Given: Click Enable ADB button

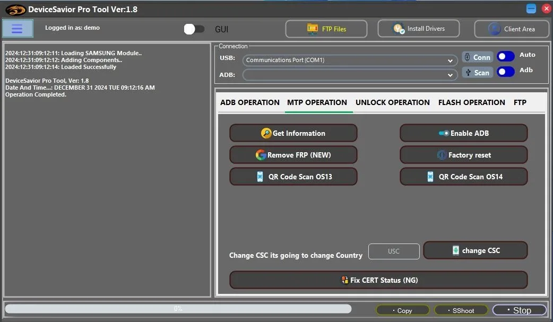Looking at the screenshot, I should [464, 133].
